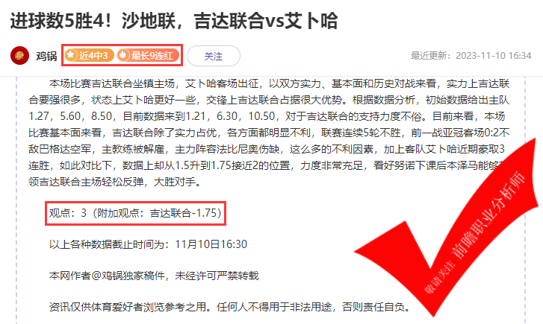The height and width of the screenshot is (324, 543).
Task: Click the flame icon in 最长9连红 badge
Action: (x=123, y=55)
